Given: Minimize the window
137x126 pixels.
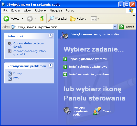Looking at the screenshot, I should pos(121,4).
